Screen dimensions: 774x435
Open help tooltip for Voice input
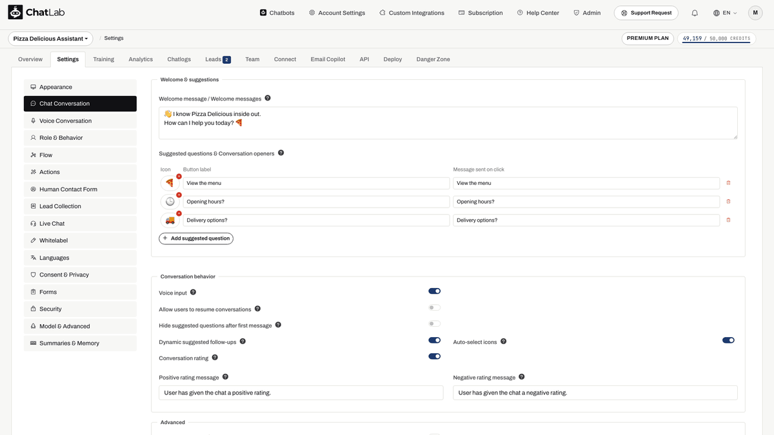point(193,293)
